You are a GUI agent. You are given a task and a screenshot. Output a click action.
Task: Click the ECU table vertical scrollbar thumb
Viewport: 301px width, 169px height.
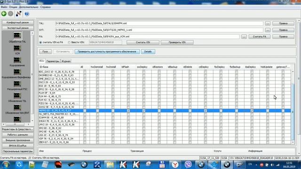[293, 112]
